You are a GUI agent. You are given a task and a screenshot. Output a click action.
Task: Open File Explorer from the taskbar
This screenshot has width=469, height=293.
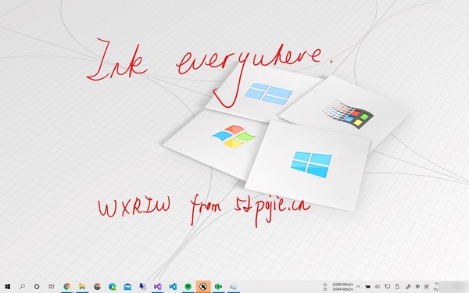click(x=82, y=287)
